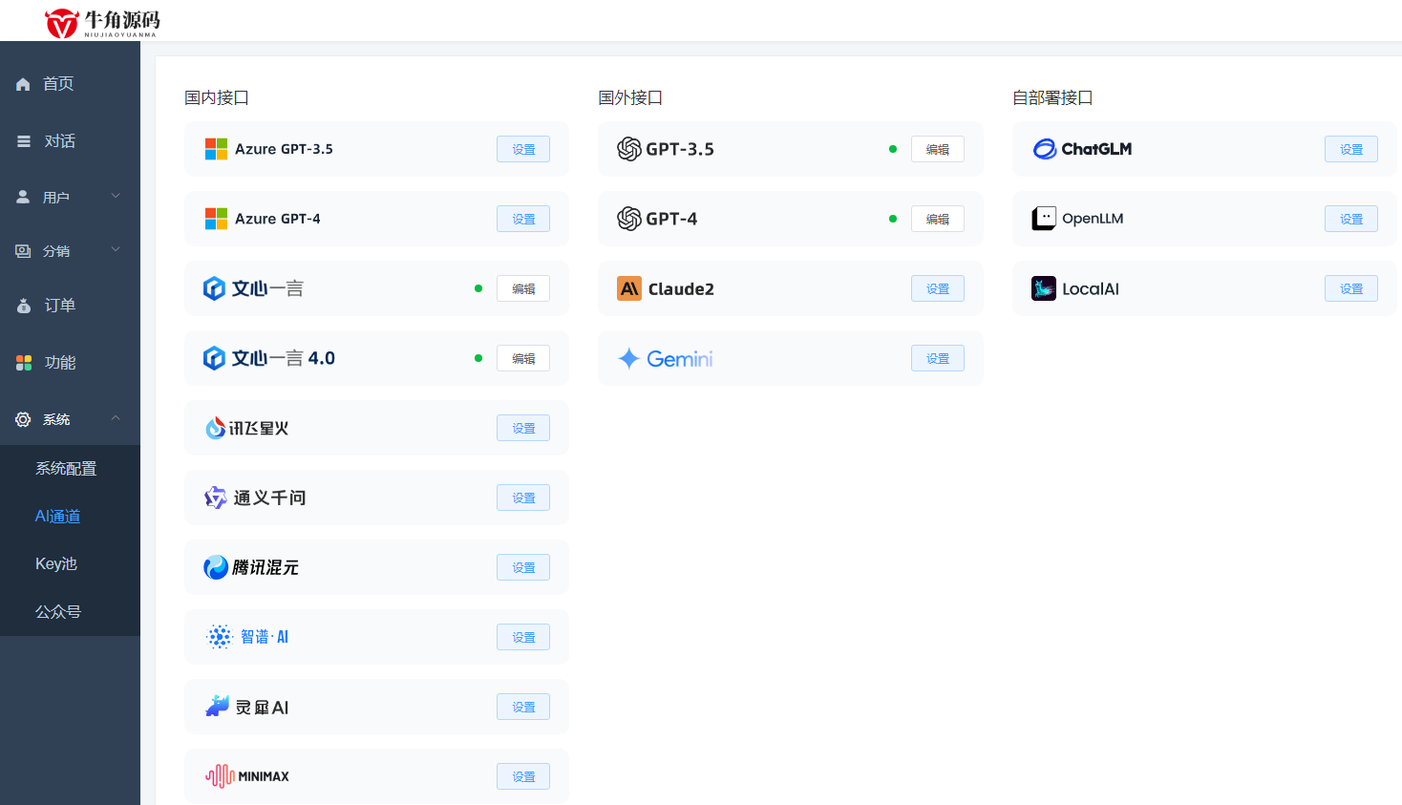
Task: Open the Key池 page
Action: click(x=55, y=563)
